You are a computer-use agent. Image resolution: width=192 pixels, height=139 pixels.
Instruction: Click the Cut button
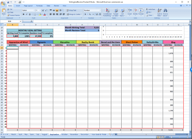coord(11,9)
